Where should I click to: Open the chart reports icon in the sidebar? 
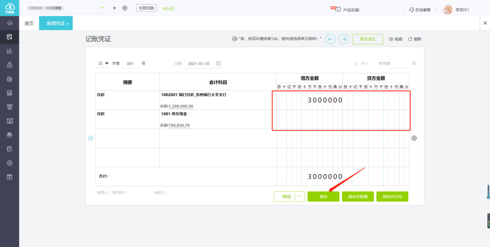pos(10,51)
